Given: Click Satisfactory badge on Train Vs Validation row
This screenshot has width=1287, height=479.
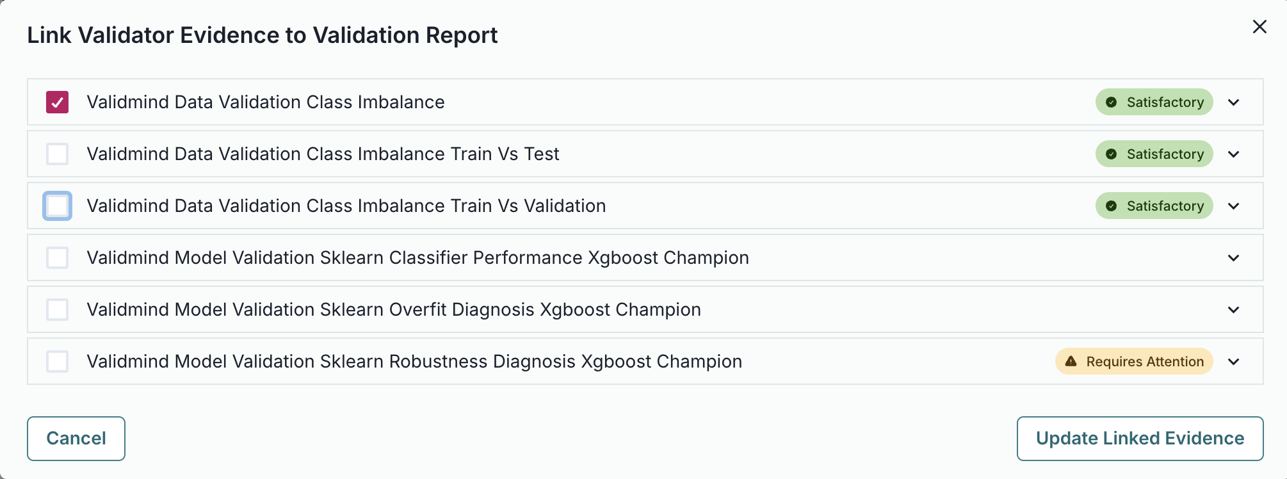Looking at the screenshot, I should tap(1154, 206).
